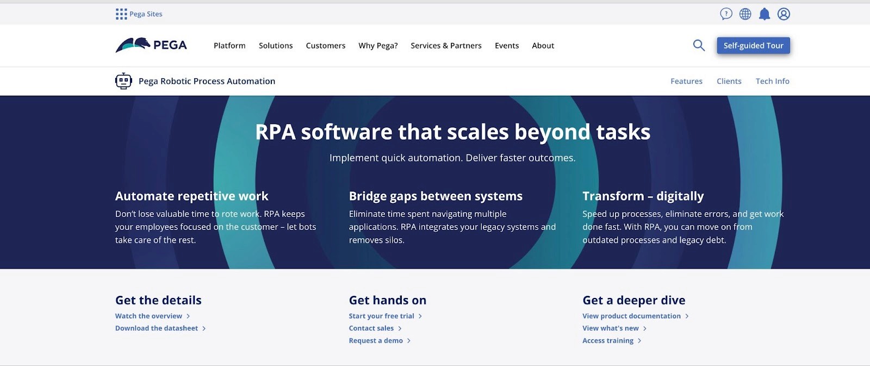Image resolution: width=870 pixels, height=366 pixels.
Task: Click the arrow after Download the datasheet
Action: pos(204,328)
